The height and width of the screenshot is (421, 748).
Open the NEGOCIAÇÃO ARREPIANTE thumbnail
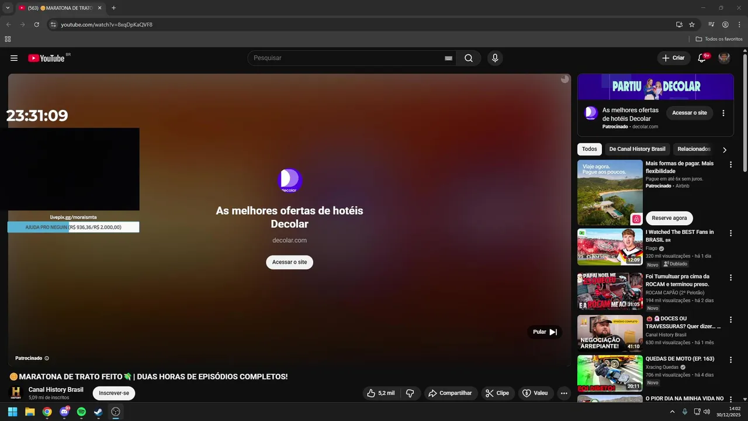610,333
